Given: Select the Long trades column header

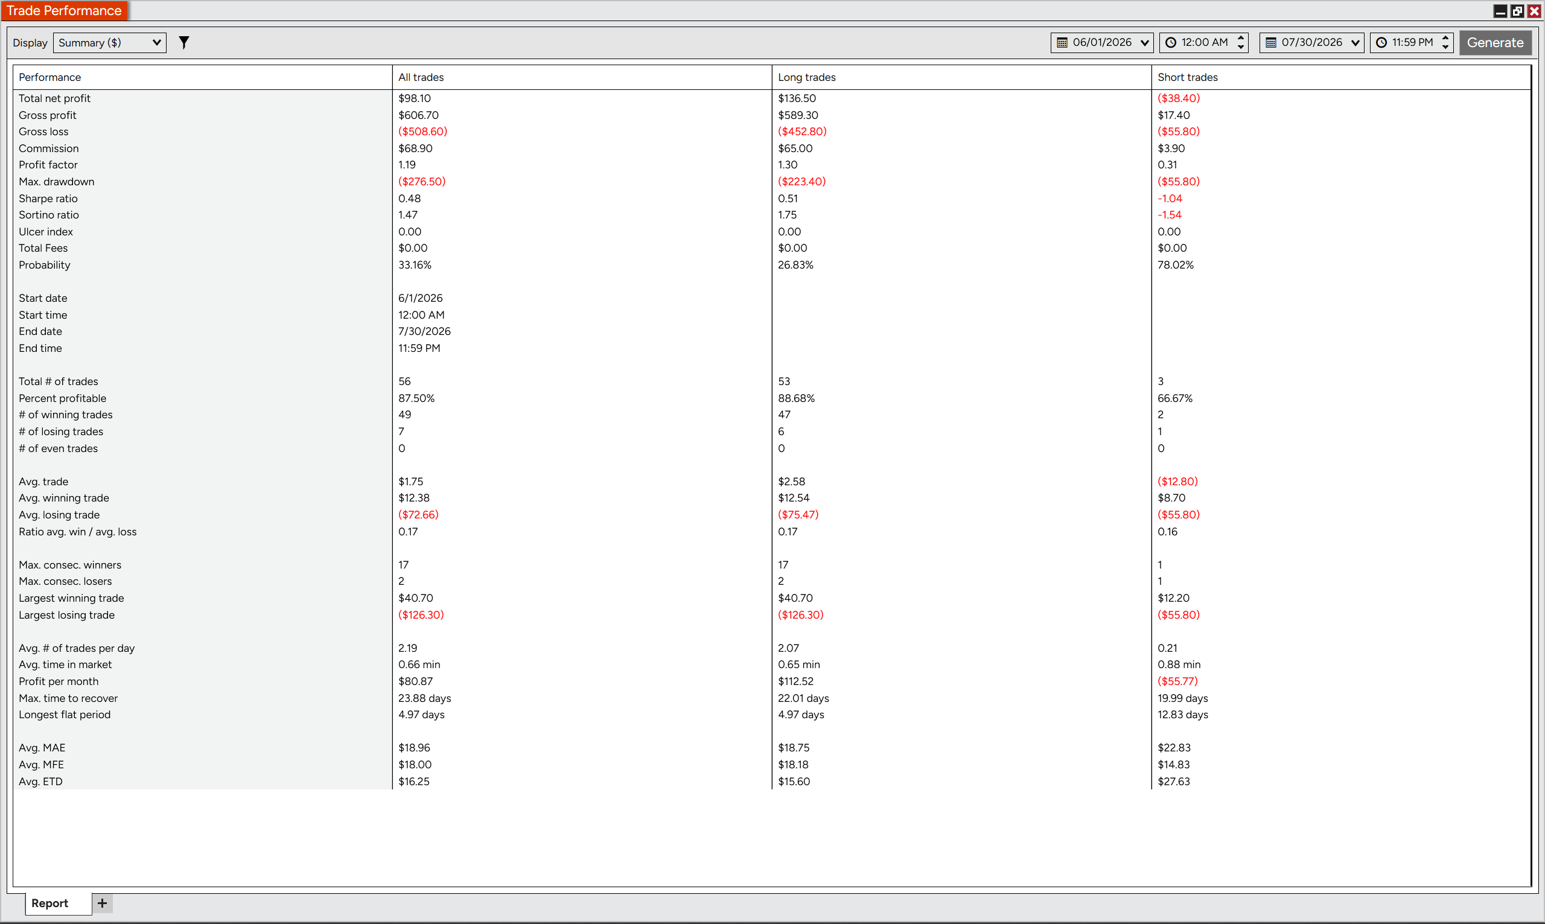Looking at the screenshot, I should (x=962, y=77).
